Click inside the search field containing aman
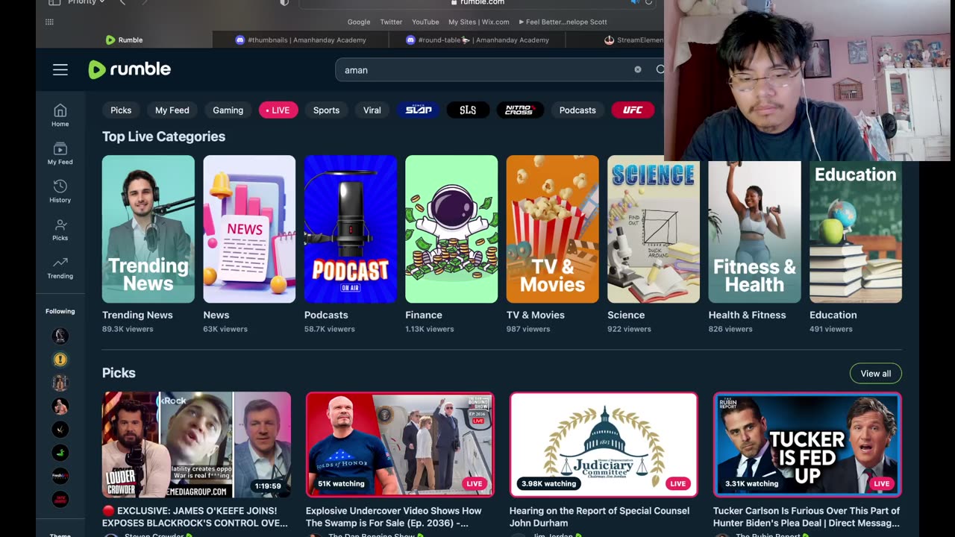 (485, 69)
